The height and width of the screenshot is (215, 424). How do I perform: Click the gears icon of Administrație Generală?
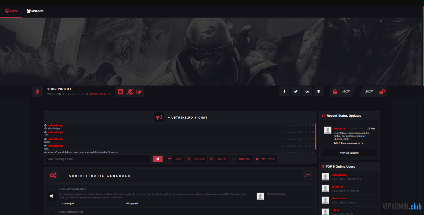coord(53,175)
